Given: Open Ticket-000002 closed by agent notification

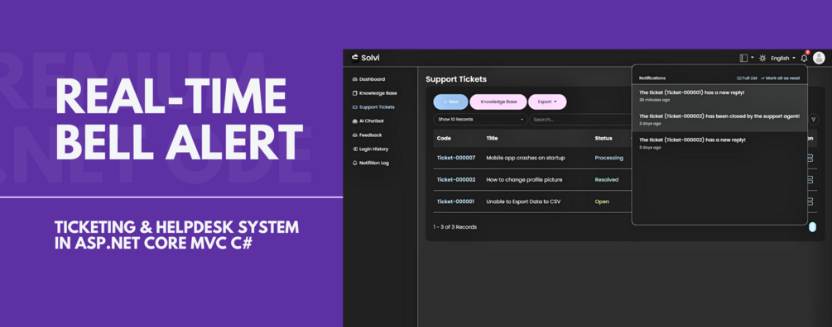Looking at the screenshot, I should (x=719, y=119).
